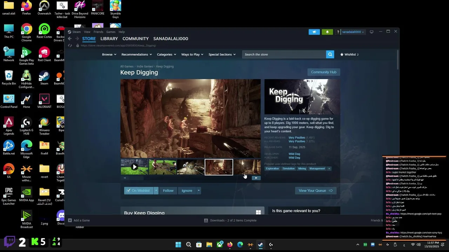Open Firefox desktop shortcut

27,8
